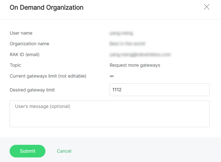Viewport: 221px width, 162px height.
Task: Click the Topic value Request more gateways
Action: tap(135, 65)
